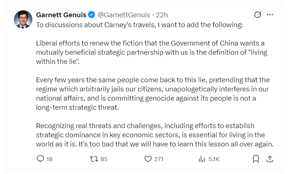The image size is (288, 174).
Task: Click the blue verified badge
Action: 92,15
